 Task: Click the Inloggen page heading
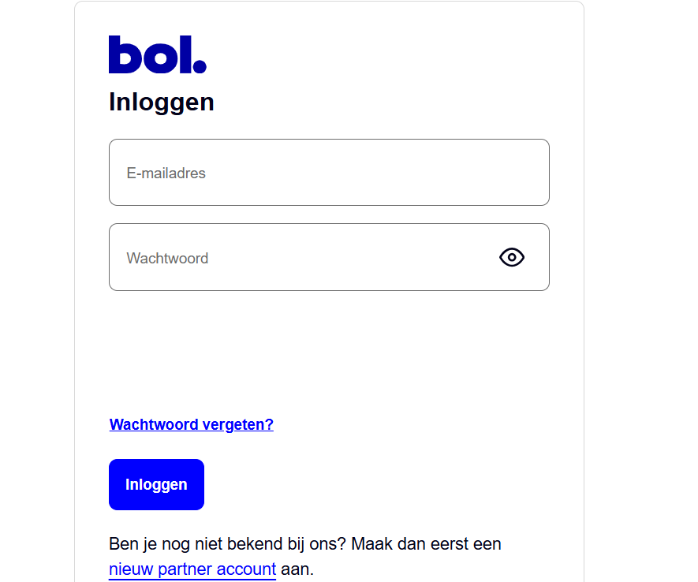pyautogui.click(x=161, y=102)
